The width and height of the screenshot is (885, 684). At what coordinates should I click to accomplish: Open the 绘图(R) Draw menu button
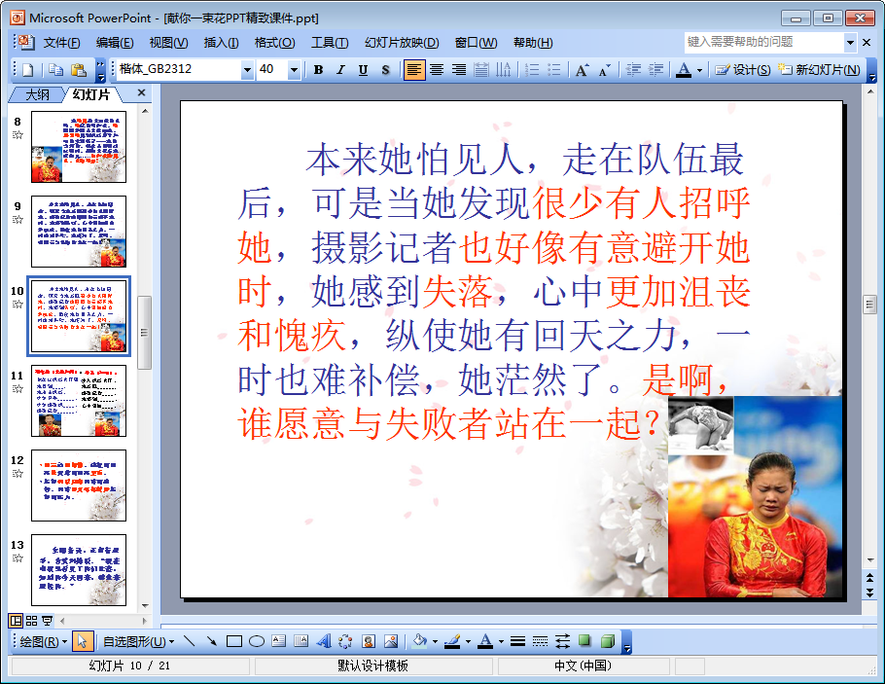click(x=43, y=641)
